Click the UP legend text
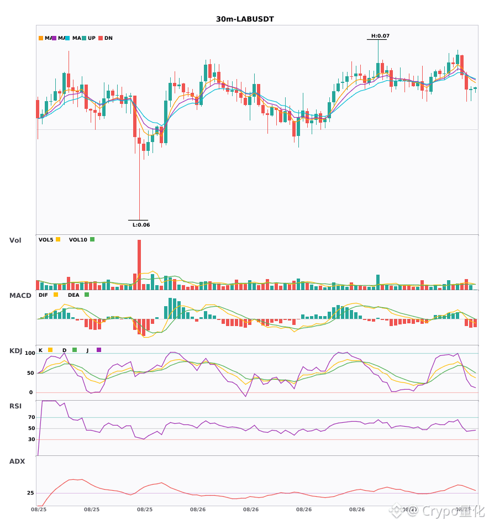489x525 pixels. point(92,38)
